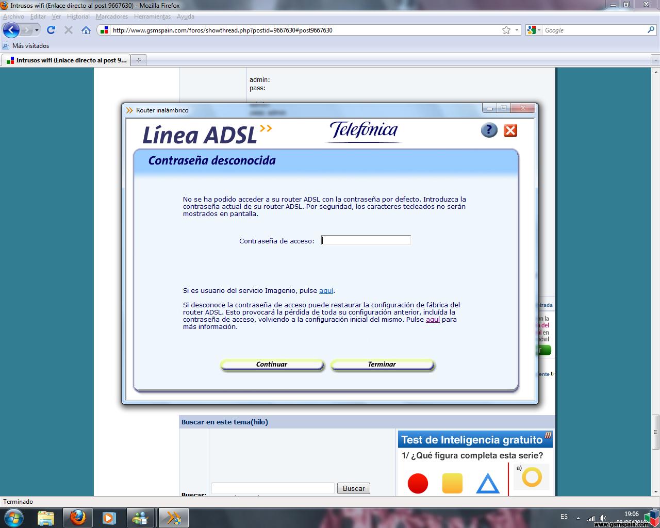The image size is (660, 528).
Task: Open Windows Explorer from taskbar
Action: [46, 517]
